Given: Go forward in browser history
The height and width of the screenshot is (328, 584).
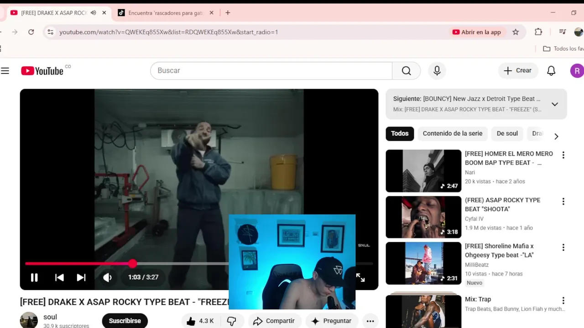Looking at the screenshot, I should click(x=15, y=32).
